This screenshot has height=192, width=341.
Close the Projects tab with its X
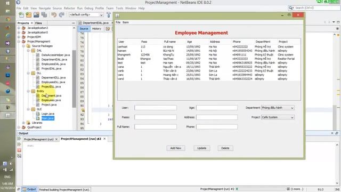coord(32,23)
